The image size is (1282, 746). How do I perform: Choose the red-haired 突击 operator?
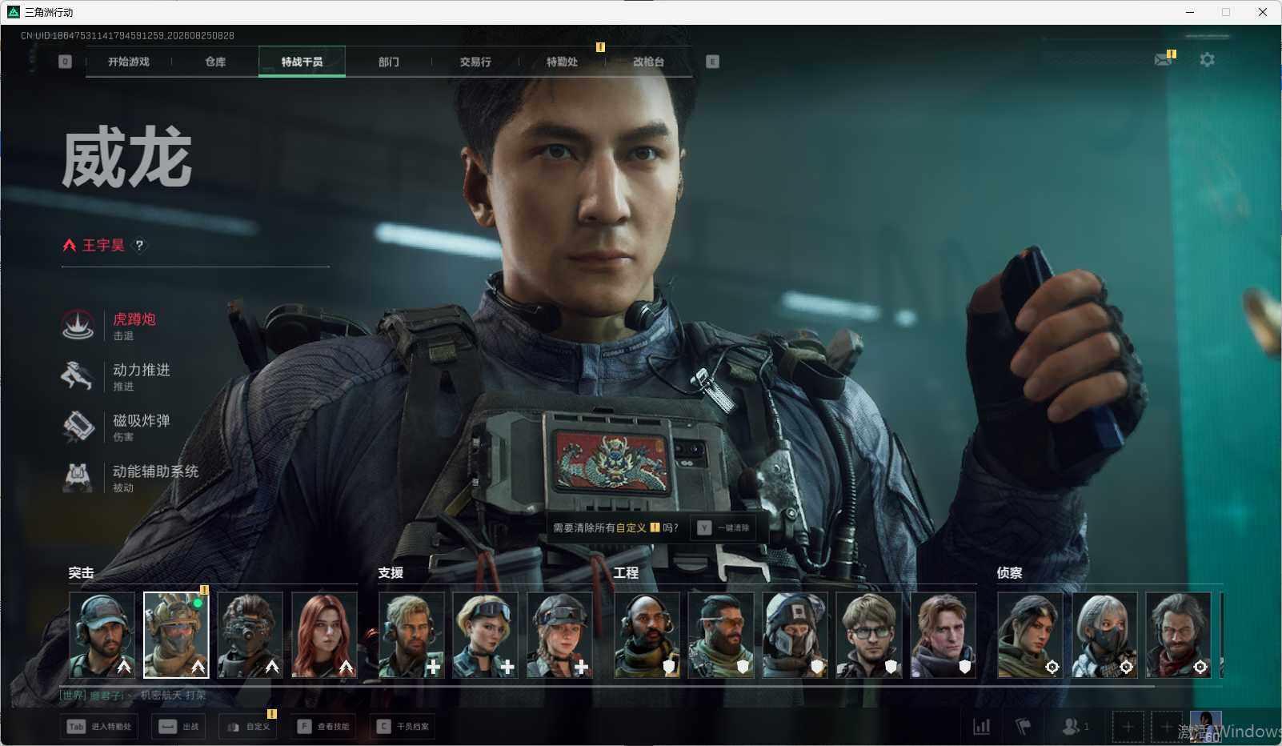coord(324,635)
